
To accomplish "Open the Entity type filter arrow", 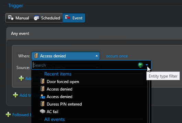I will (x=147, y=65).
